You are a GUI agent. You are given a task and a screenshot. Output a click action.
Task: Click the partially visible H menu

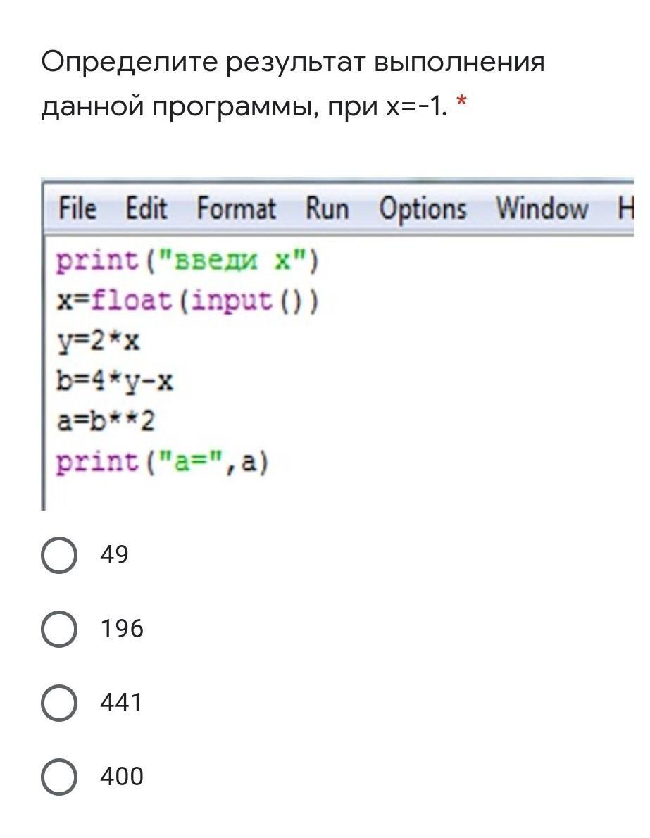(625, 209)
